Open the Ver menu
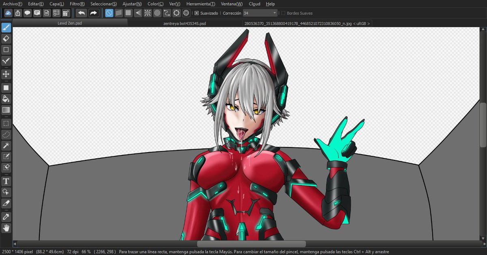Image resolution: width=487 pixels, height=255 pixels. 175,4
